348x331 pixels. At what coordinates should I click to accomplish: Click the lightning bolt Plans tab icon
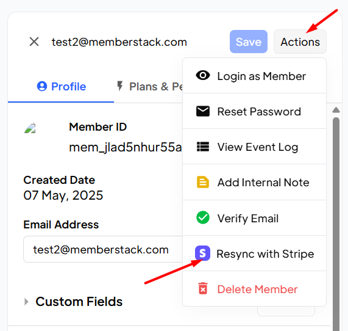[120, 86]
